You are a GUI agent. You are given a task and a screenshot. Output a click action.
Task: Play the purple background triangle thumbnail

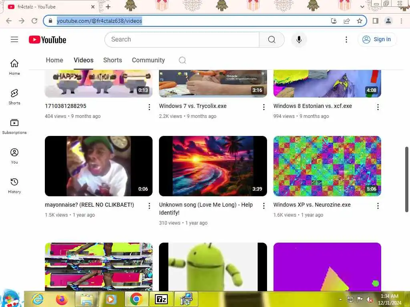[327, 267]
